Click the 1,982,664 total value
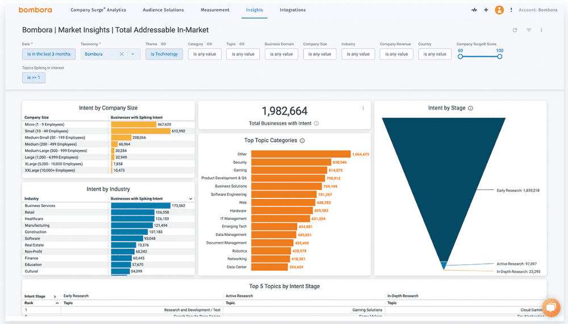The image size is (568, 324). click(x=285, y=111)
